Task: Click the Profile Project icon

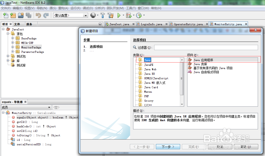Action: point(139,15)
